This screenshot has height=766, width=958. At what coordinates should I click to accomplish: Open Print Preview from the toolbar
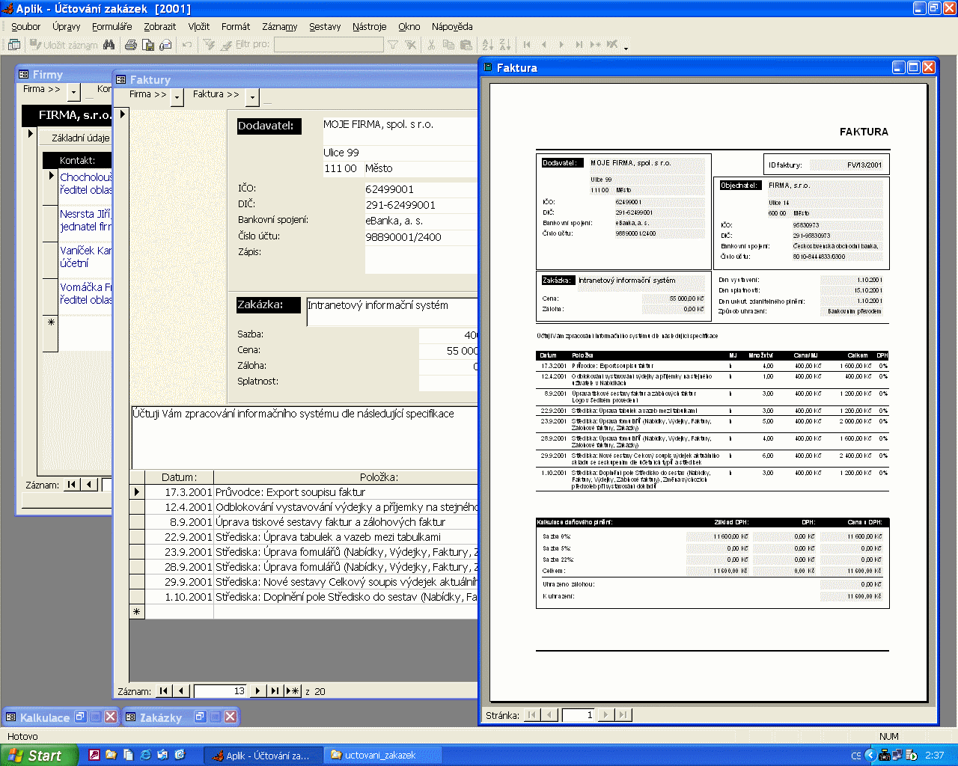[148, 45]
